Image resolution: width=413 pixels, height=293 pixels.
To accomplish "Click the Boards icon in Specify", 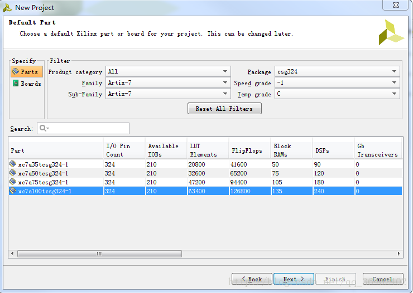I will tap(16, 84).
